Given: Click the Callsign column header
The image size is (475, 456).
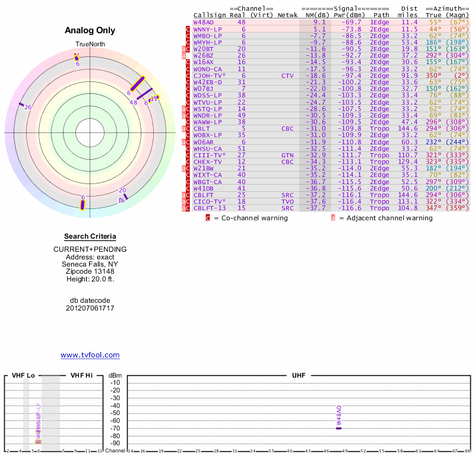Looking at the screenshot, I should click(x=208, y=15).
